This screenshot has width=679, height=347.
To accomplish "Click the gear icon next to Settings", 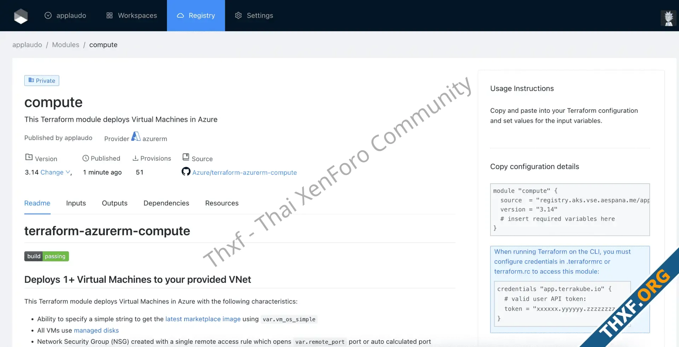I will (238, 16).
